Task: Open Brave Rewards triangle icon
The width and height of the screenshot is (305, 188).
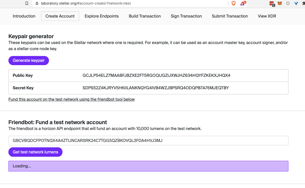Action: tap(242, 4)
